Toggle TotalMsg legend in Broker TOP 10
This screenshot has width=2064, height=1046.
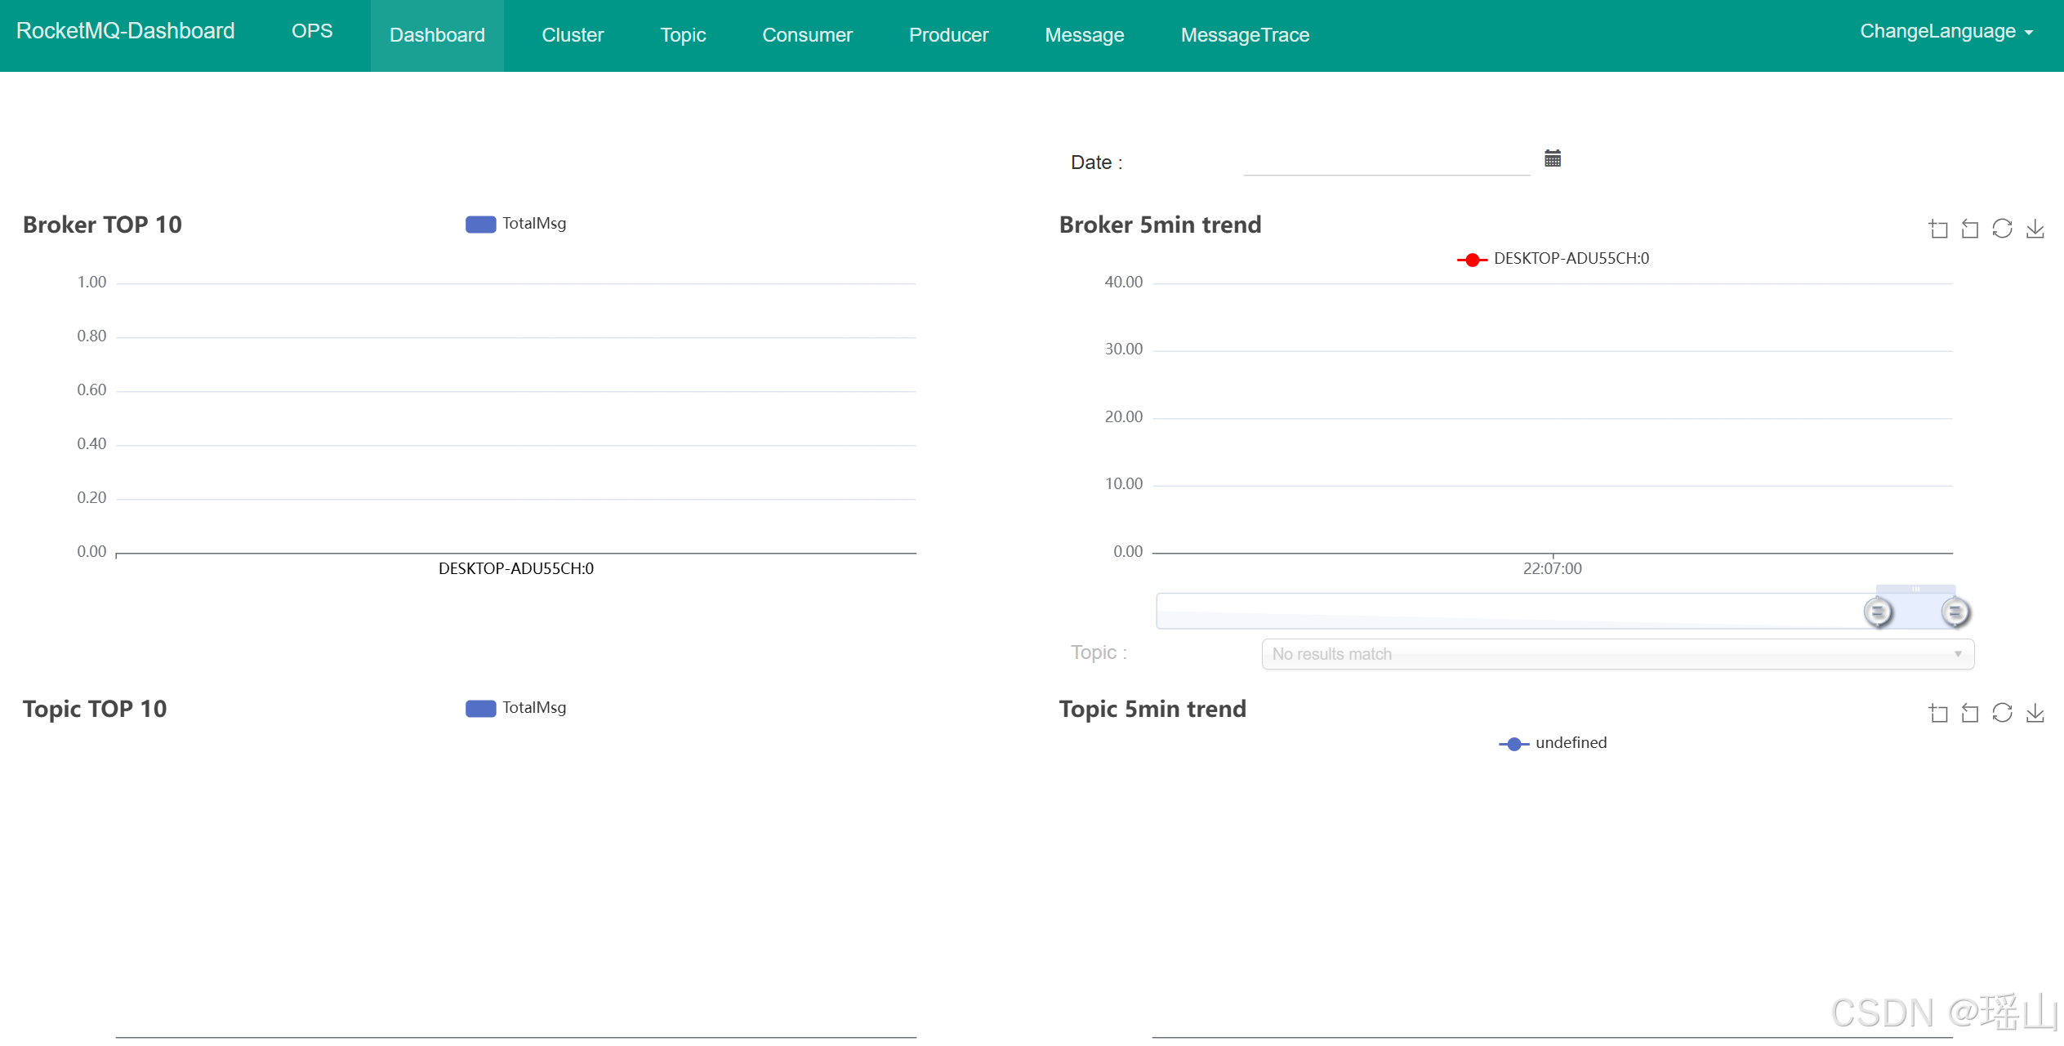click(515, 224)
